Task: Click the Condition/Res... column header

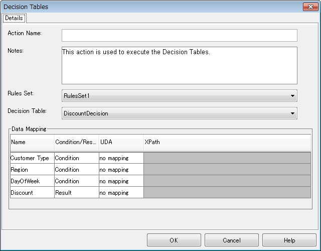Action: point(77,142)
